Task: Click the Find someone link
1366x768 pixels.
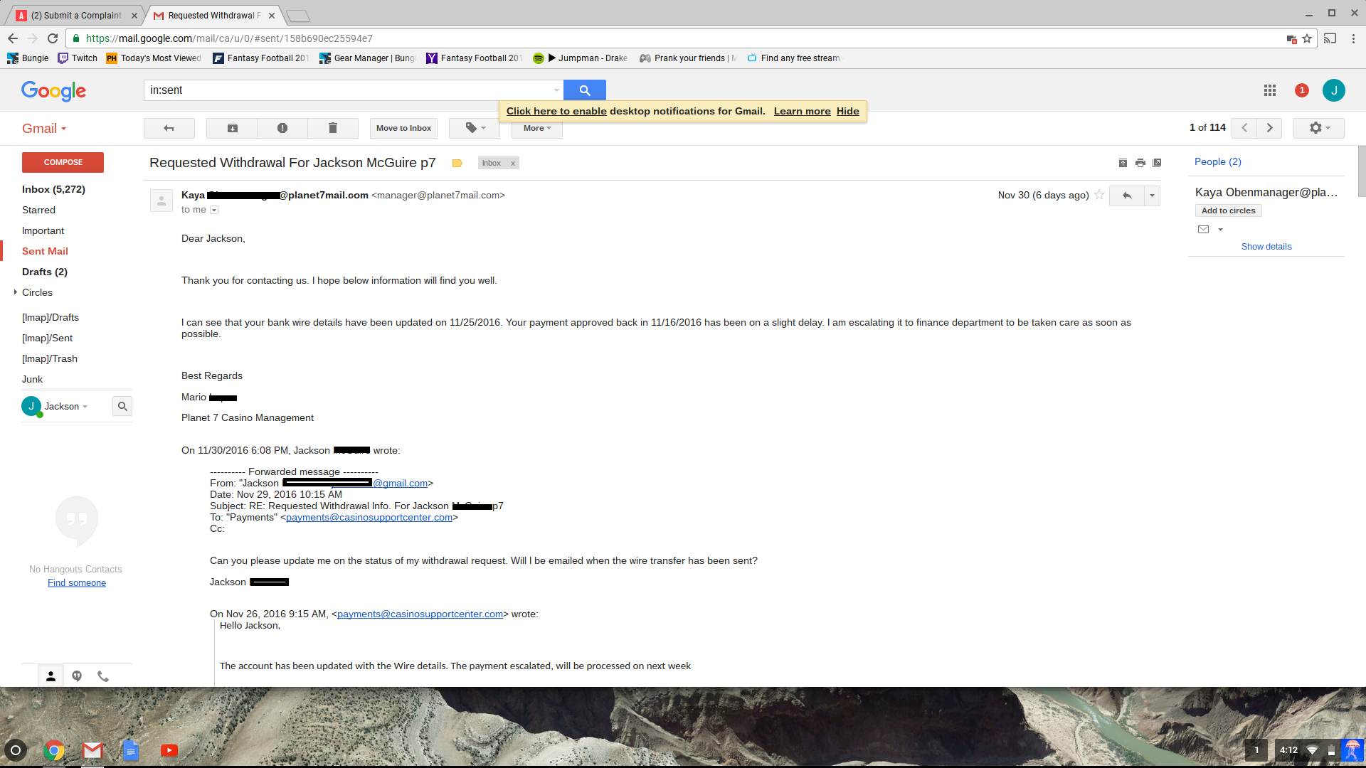Action: [77, 582]
